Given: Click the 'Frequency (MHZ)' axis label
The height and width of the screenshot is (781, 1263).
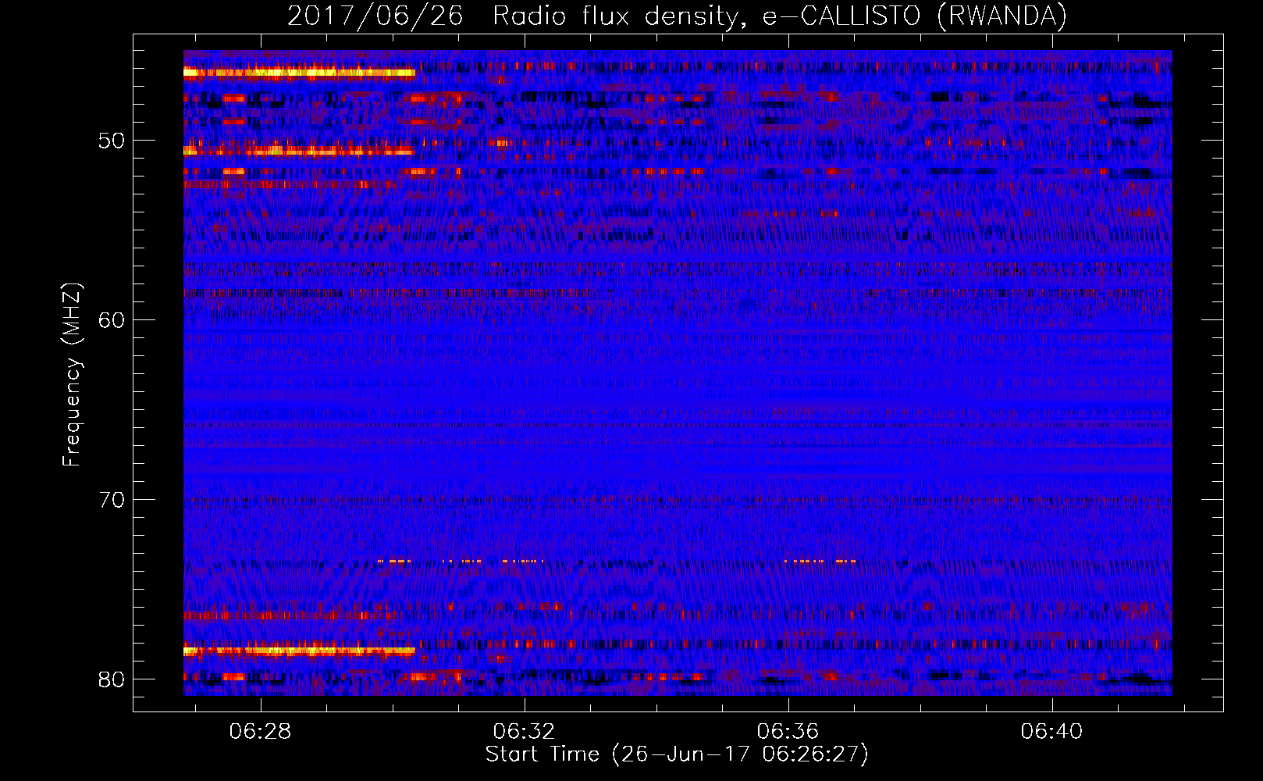Looking at the screenshot, I should 72,375.
